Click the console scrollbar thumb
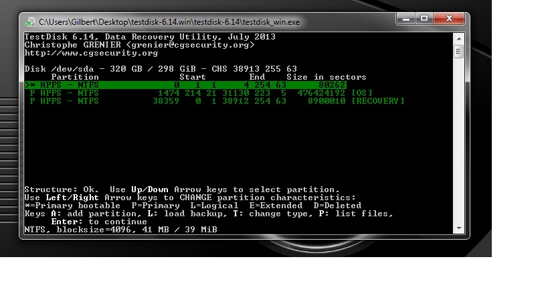The width and height of the screenshot is (548, 308). click(x=459, y=52)
